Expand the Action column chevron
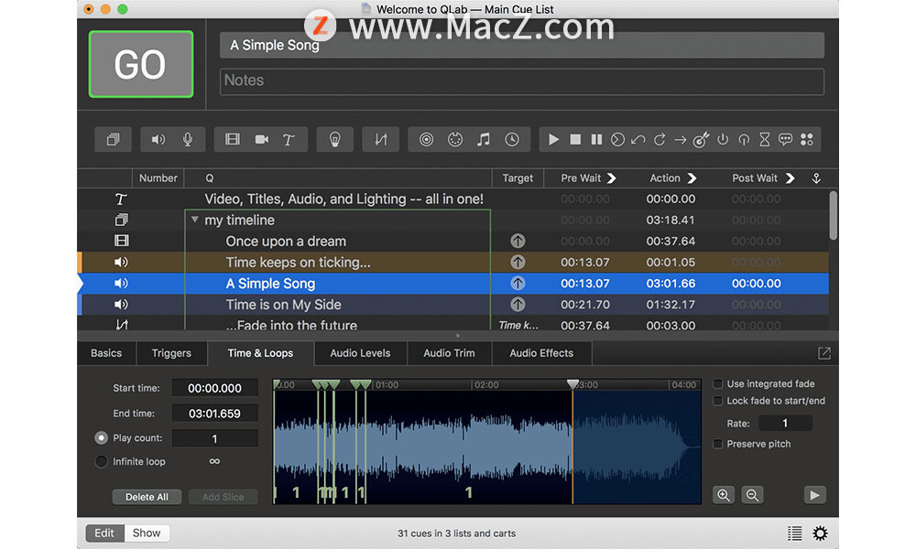Viewport: 916px width, 549px height. tap(692, 178)
